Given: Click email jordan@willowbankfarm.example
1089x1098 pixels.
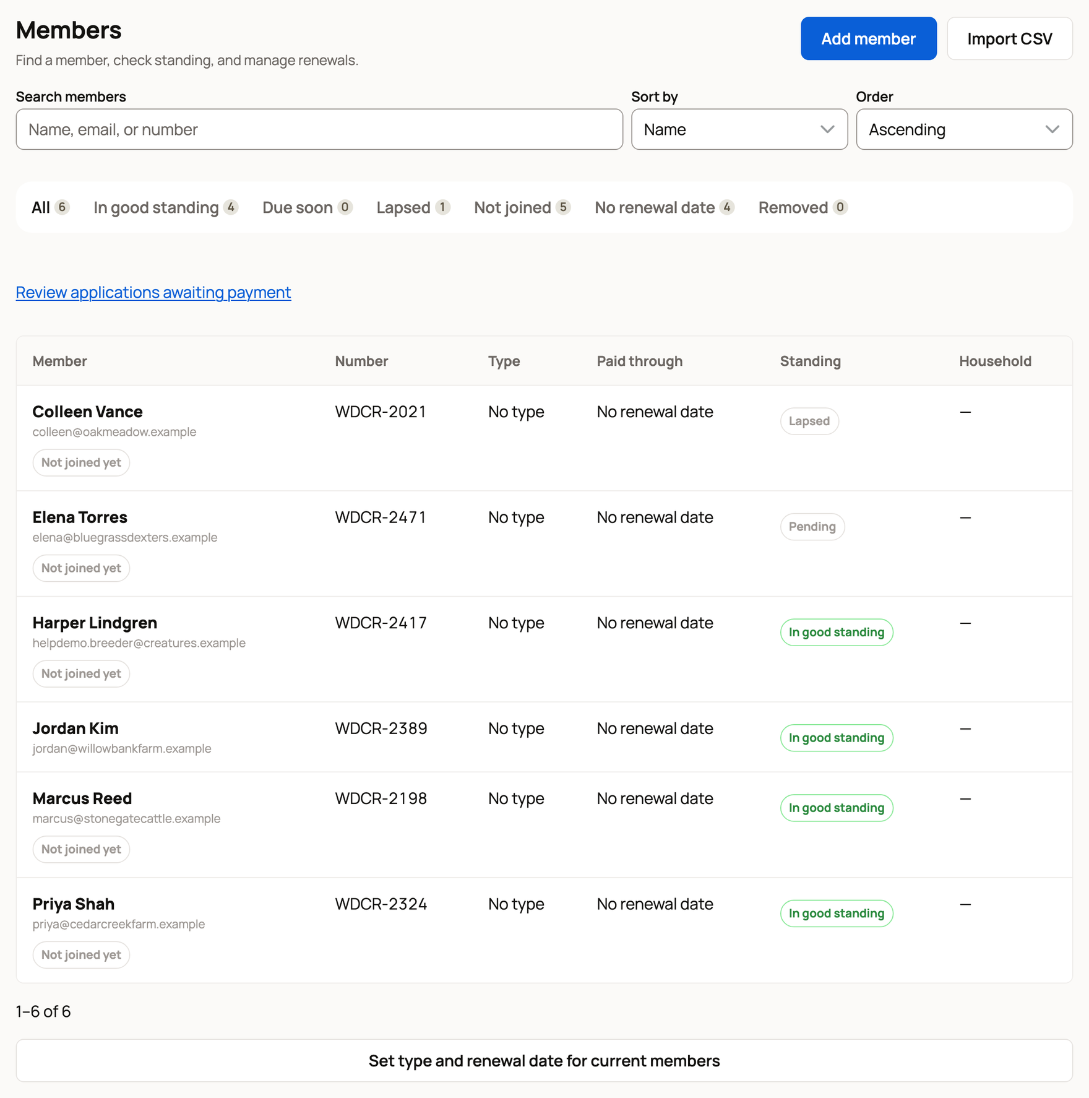Looking at the screenshot, I should coord(122,749).
